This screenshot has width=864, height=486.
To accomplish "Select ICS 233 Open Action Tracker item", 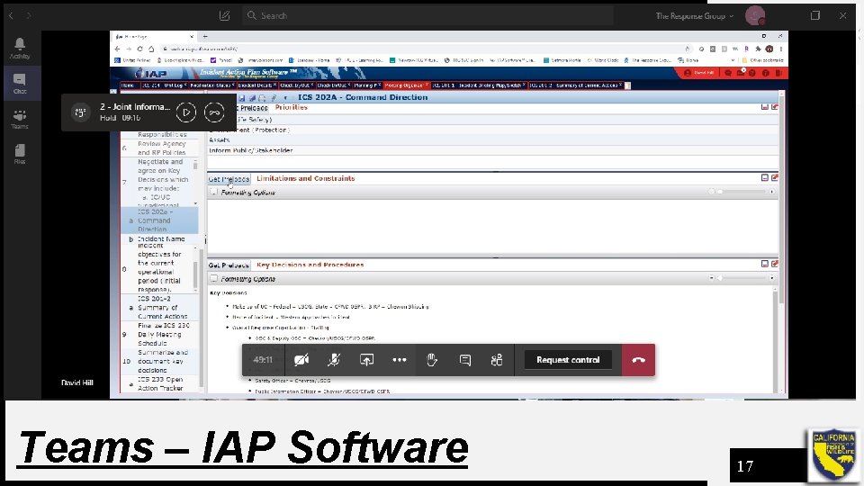I will [x=160, y=383].
